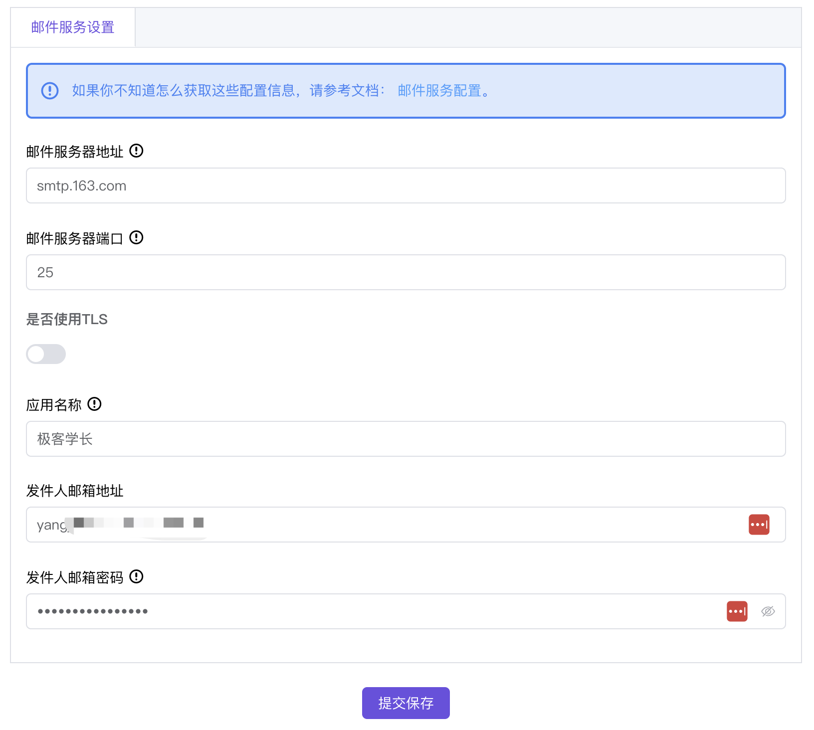814x730 pixels.
Task: Click the help icon next to 邮件服务器端口
Action: (136, 237)
